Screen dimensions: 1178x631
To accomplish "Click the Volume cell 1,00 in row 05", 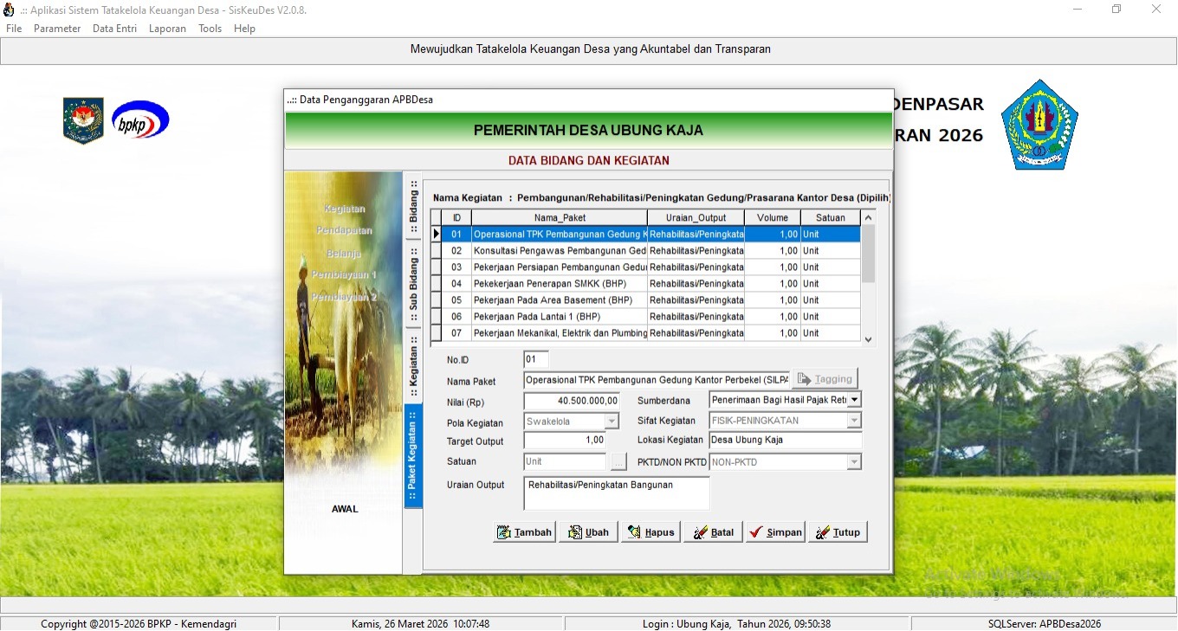I will click(x=773, y=300).
